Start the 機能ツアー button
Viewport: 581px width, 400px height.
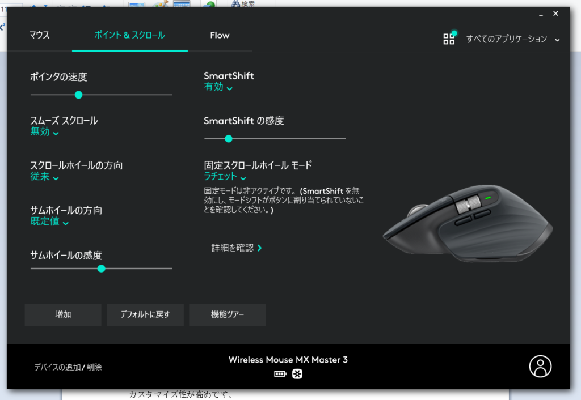227,314
